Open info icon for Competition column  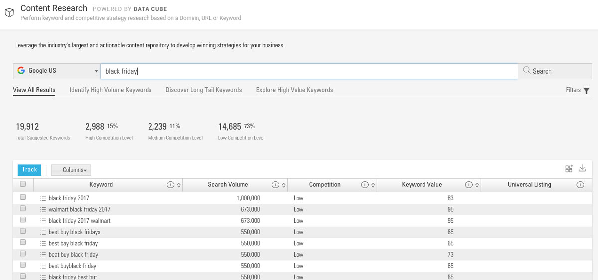(x=365, y=185)
